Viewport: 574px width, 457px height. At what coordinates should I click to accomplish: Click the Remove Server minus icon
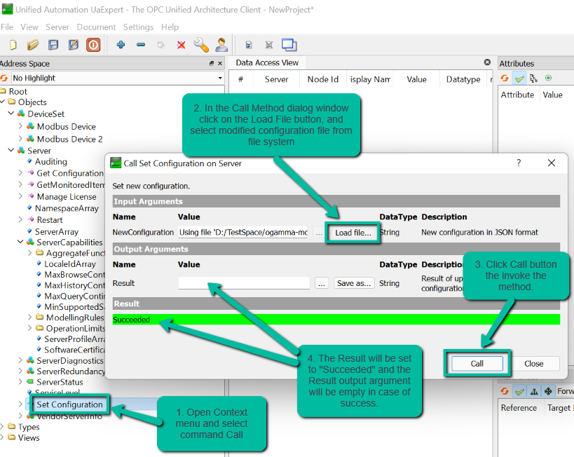click(x=141, y=45)
